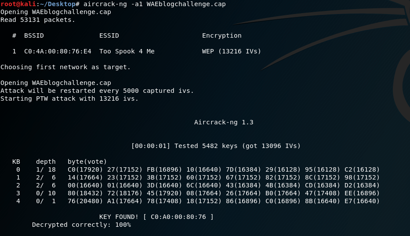Click the root@kali prompt text
Image resolution: width=410 pixels, height=236 pixels.
point(16,4)
